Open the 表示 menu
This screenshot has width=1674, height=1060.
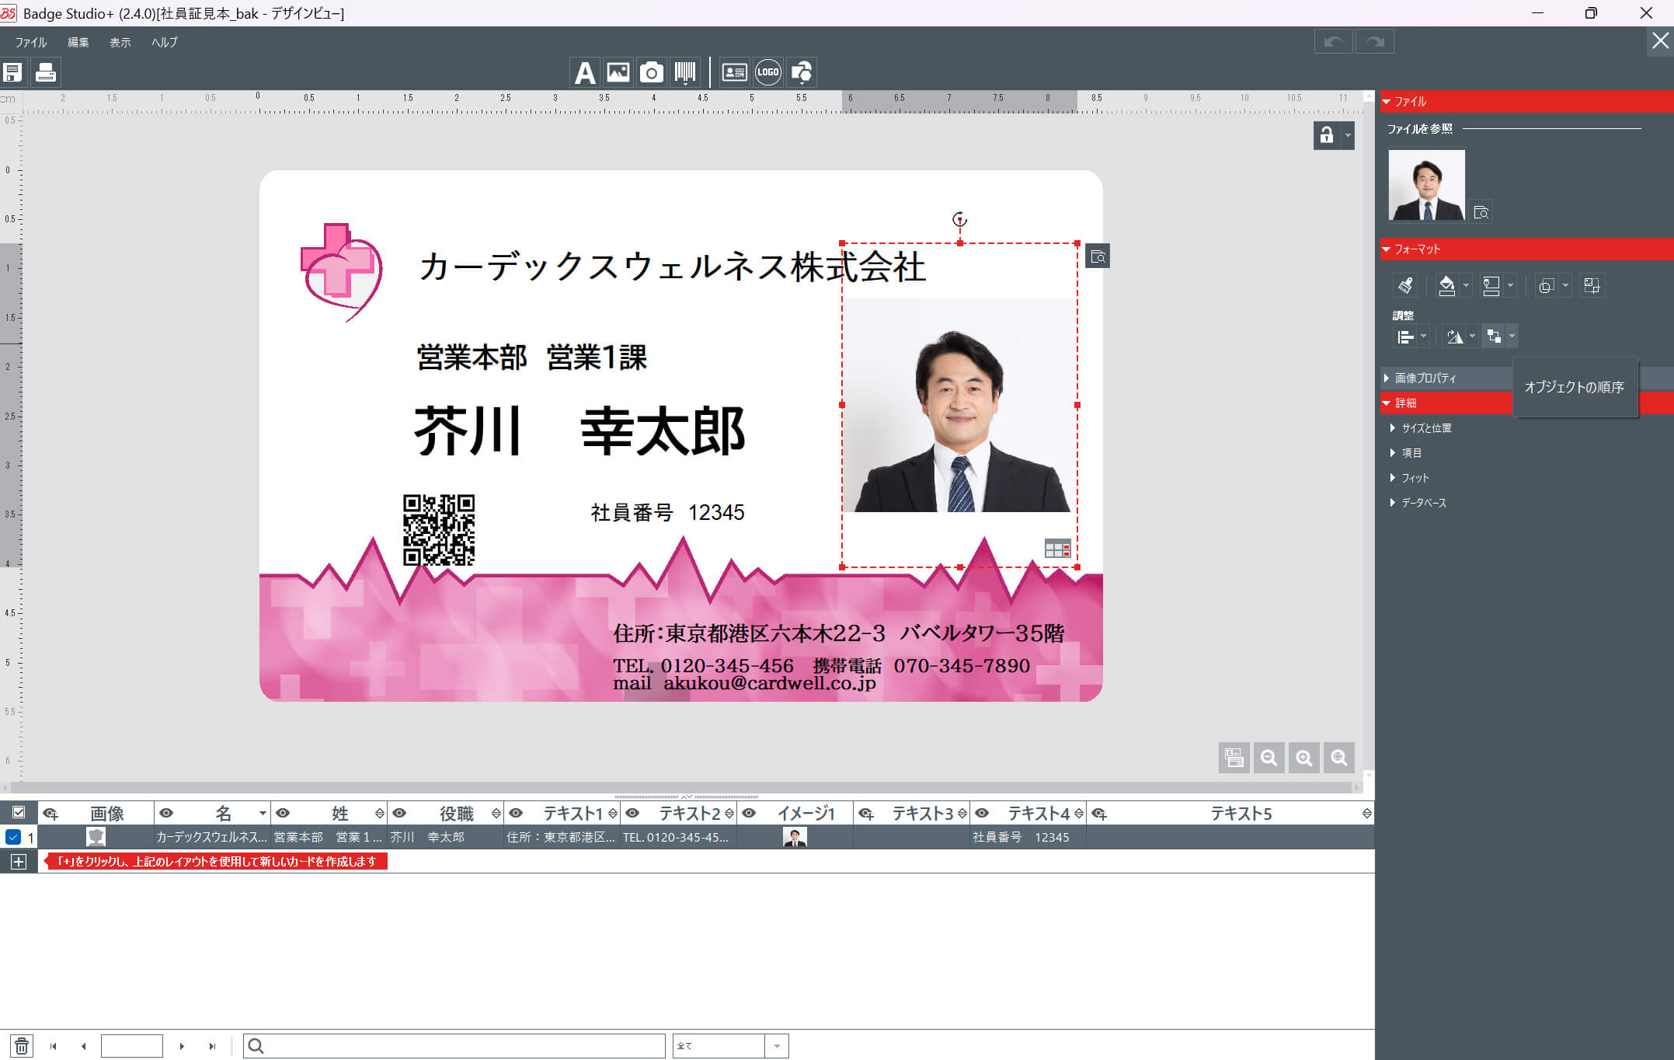120,43
